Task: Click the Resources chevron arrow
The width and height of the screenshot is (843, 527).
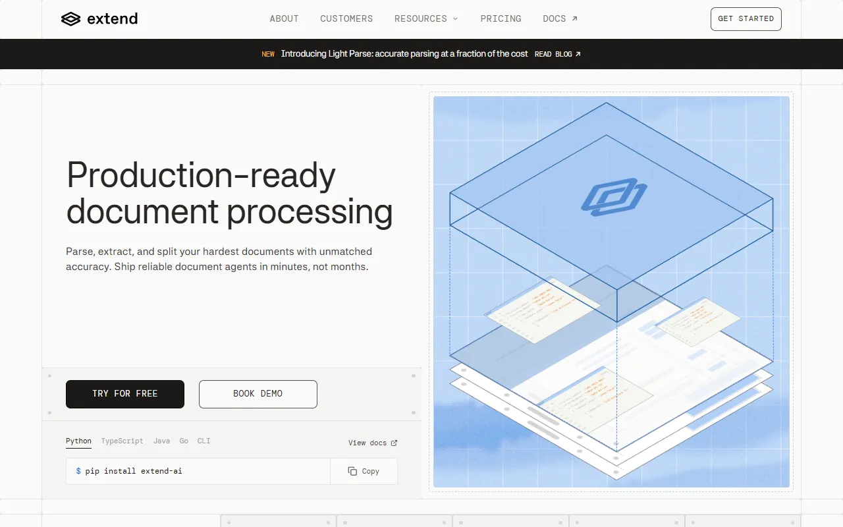Action: (x=455, y=19)
